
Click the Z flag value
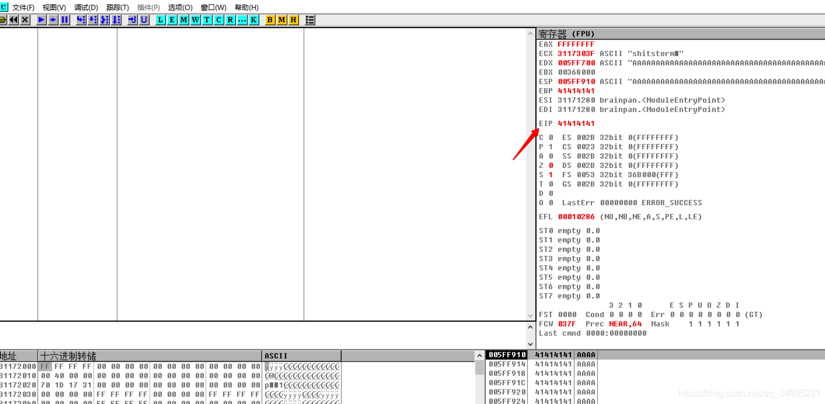pos(551,166)
